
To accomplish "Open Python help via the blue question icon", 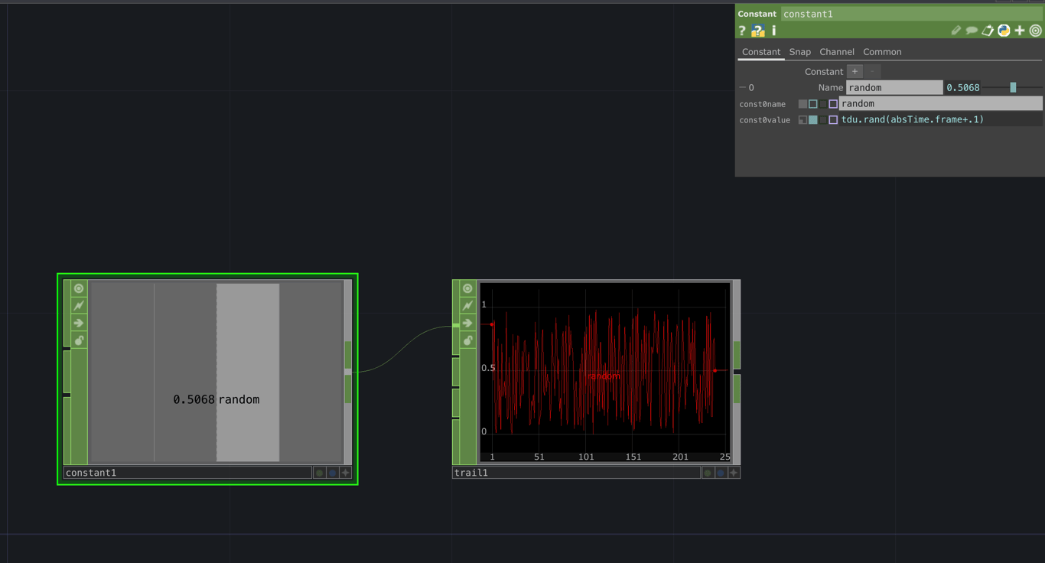I will 757,31.
